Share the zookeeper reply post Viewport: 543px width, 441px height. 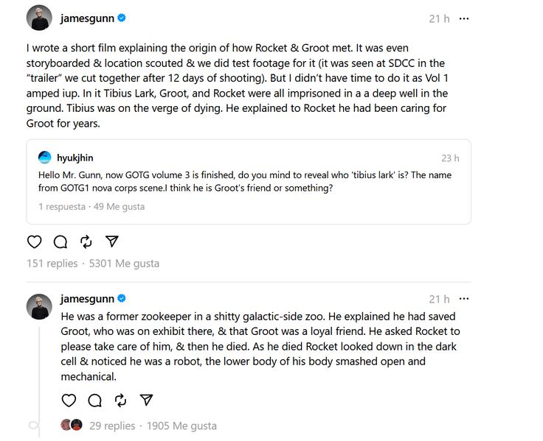[147, 401]
